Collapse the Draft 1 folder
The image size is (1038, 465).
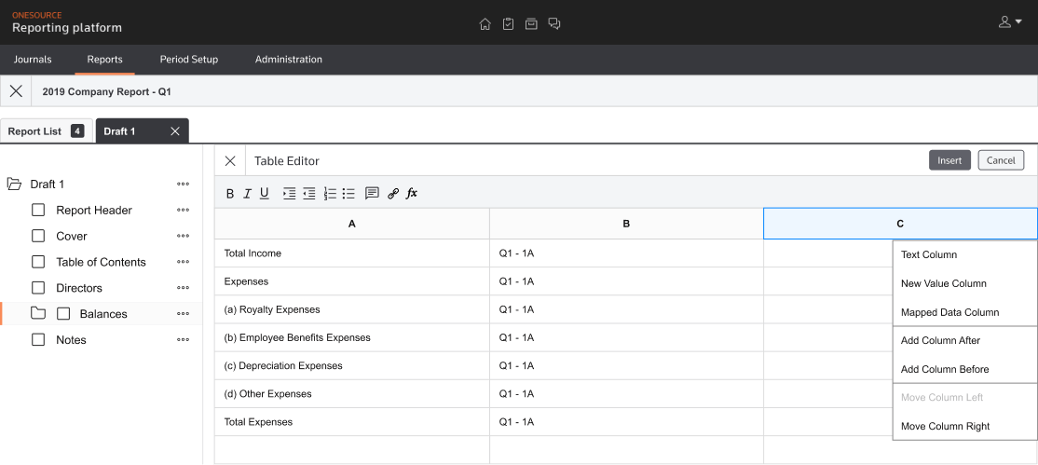tap(14, 185)
